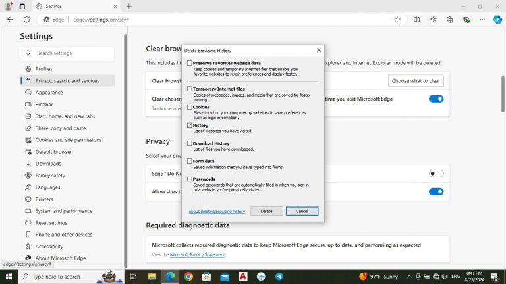Click the profile avatar icon
This screenshot has width=506, height=284.
tap(9, 6)
